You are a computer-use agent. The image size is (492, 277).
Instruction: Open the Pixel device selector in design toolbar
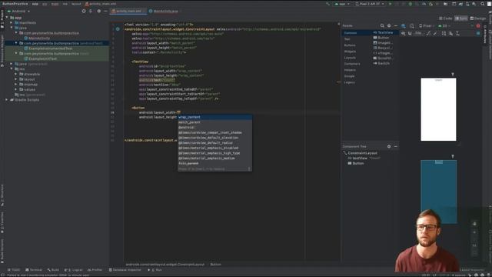tap(427, 25)
